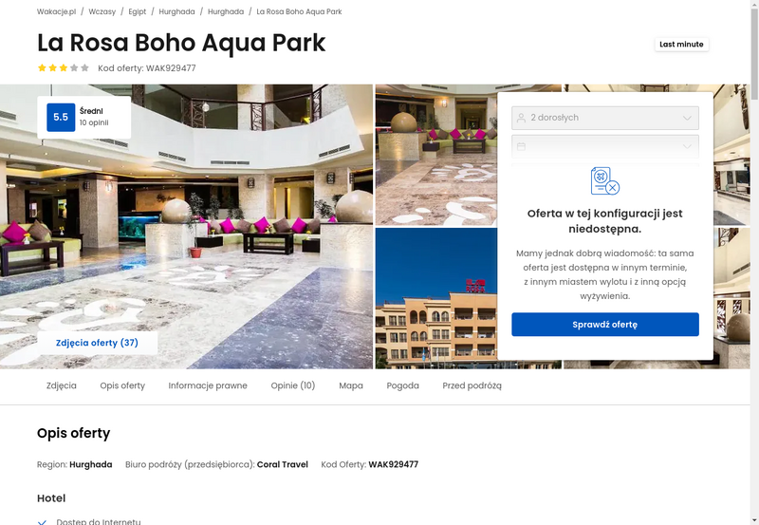Screen dimensions: 759x525
Task: Open the date selection dropdown chevron
Action: [687, 146]
